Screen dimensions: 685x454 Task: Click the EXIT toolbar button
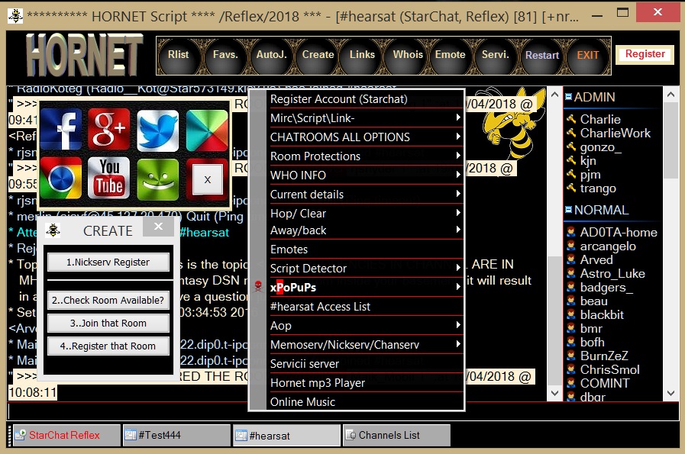(x=587, y=56)
